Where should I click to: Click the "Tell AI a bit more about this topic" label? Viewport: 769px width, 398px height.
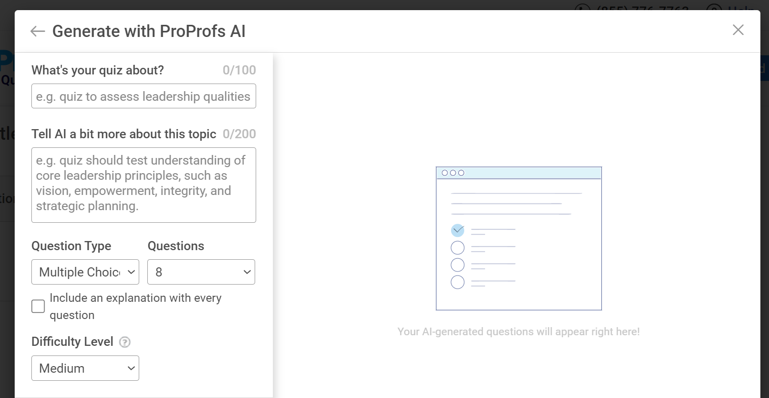tap(124, 134)
